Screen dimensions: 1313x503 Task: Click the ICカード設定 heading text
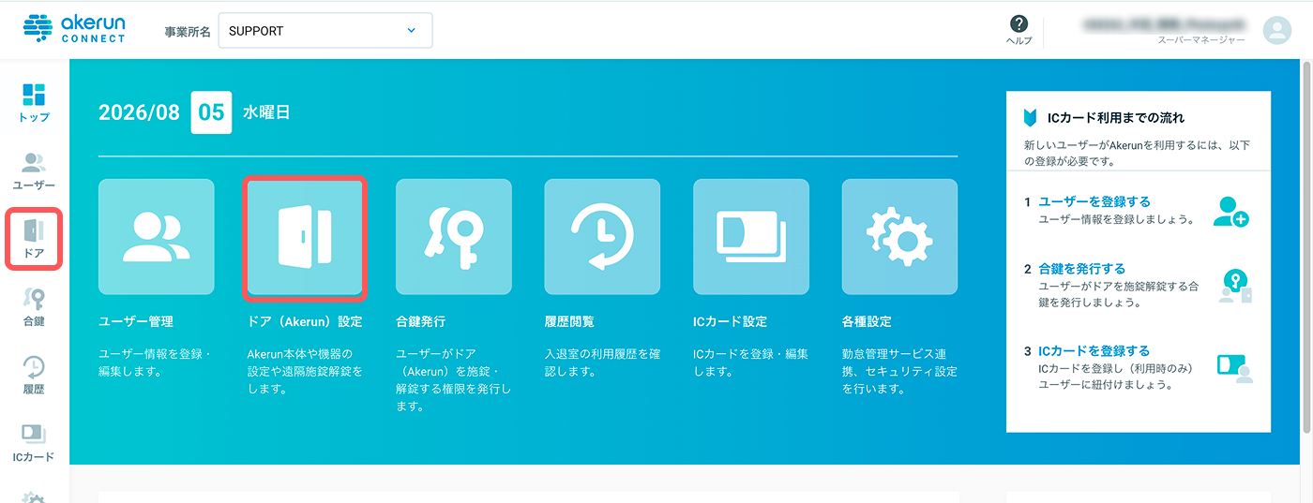pos(730,321)
